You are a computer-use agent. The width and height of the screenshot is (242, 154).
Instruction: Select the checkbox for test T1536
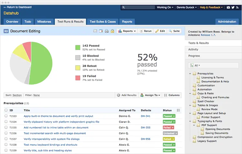(x=6, y=133)
